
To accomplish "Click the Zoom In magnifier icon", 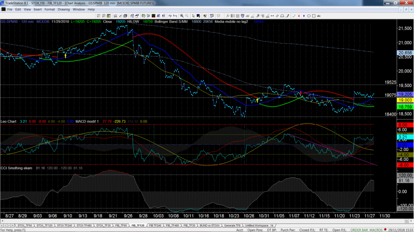I will pos(182,16).
